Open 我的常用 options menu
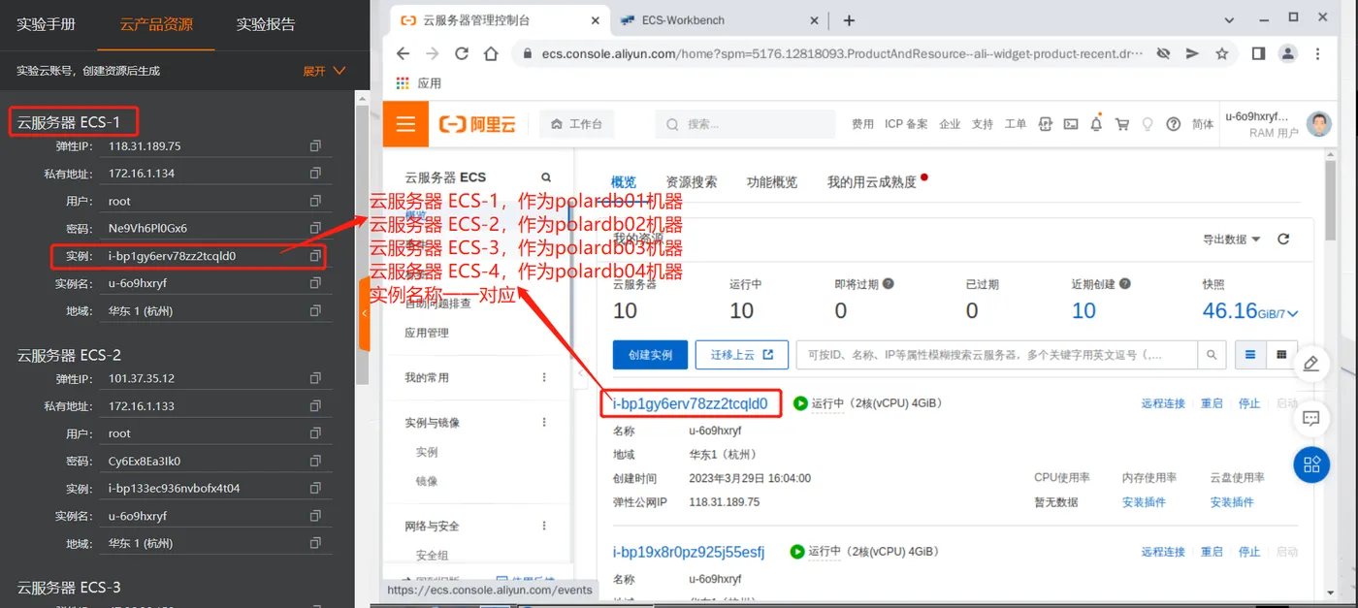 point(544,377)
